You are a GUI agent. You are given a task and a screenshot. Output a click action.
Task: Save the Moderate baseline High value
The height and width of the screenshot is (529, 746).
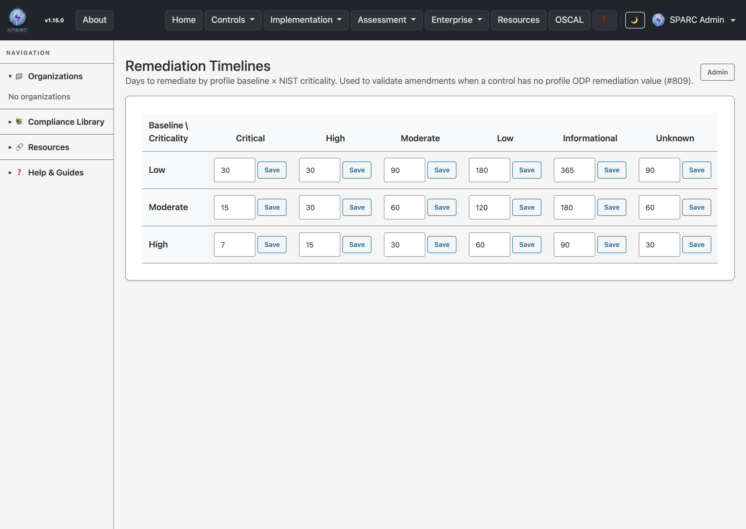click(357, 207)
